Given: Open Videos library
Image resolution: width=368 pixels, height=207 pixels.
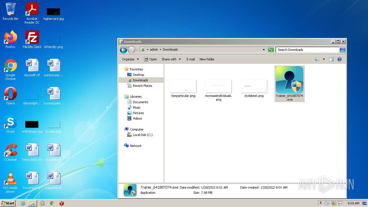Looking at the screenshot, I should 137,118.
